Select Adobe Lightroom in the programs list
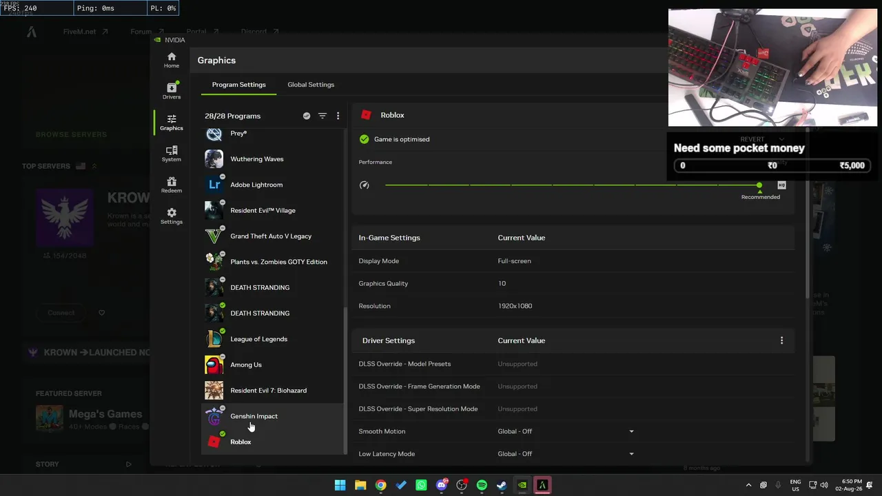This screenshot has width=882, height=496. (272, 185)
